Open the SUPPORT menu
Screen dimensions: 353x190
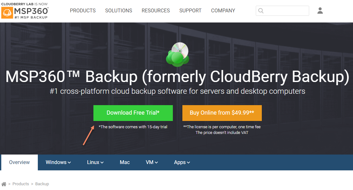pyautogui.click(x=190, y=10)
